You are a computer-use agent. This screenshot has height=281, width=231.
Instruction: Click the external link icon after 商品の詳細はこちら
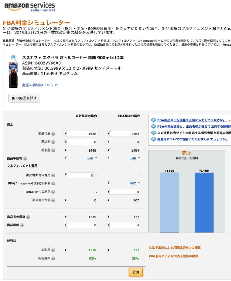[56, 85]
